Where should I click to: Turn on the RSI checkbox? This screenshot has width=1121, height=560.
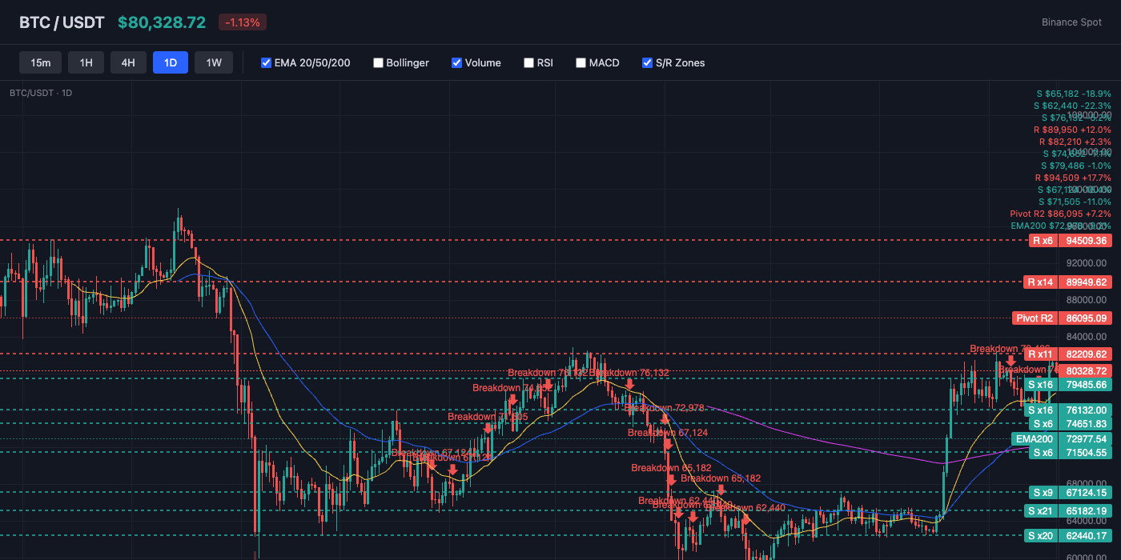528,62
